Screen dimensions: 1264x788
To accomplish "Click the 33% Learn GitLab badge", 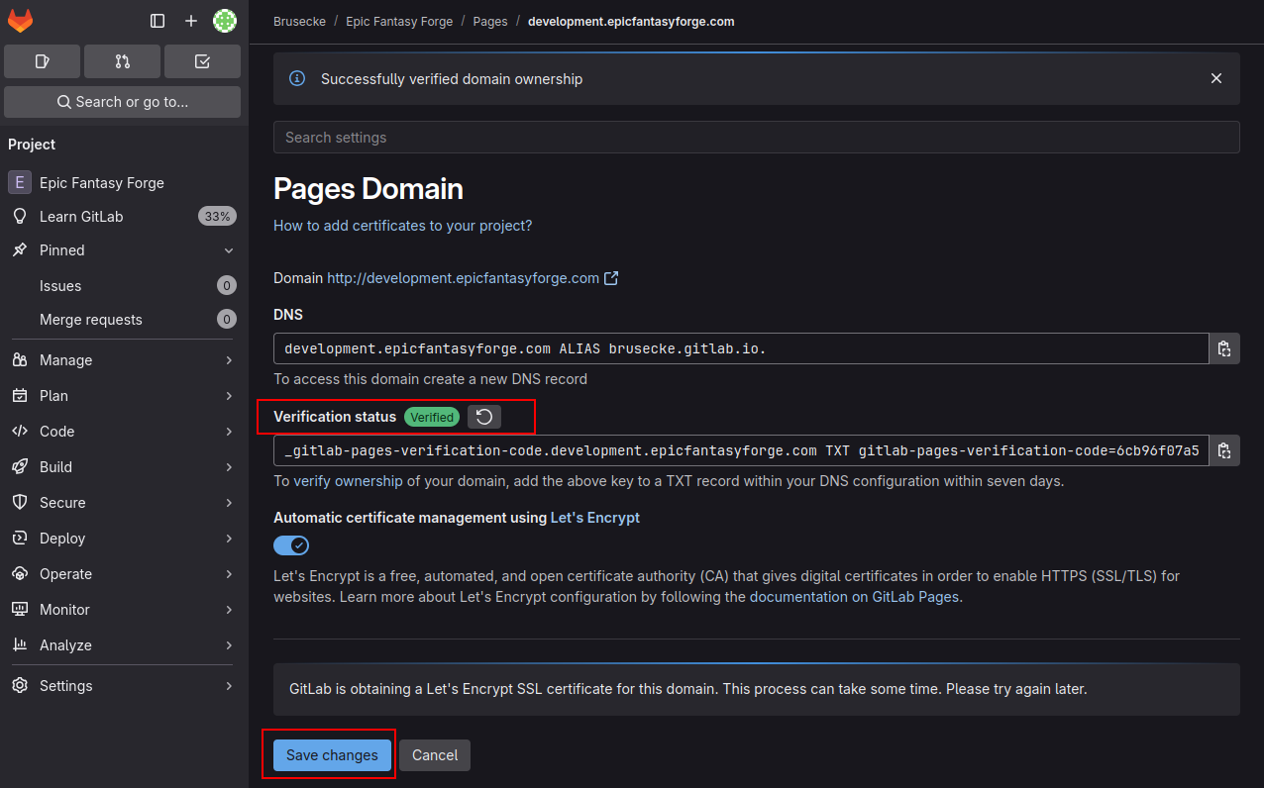I will (x=217, y=217).
